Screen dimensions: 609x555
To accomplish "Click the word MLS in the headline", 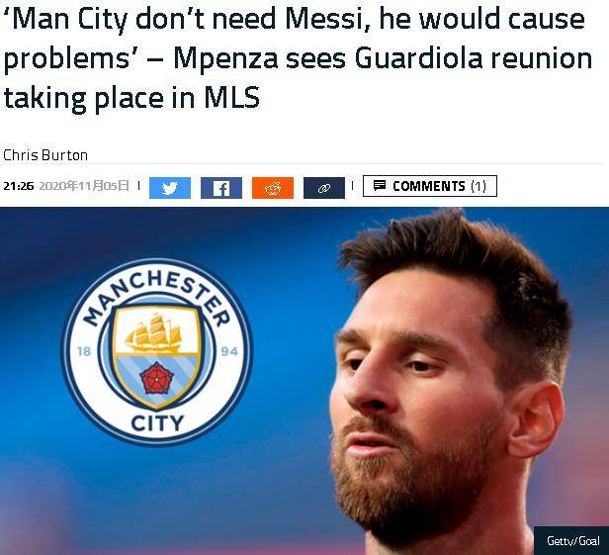I will click(231, 97).
